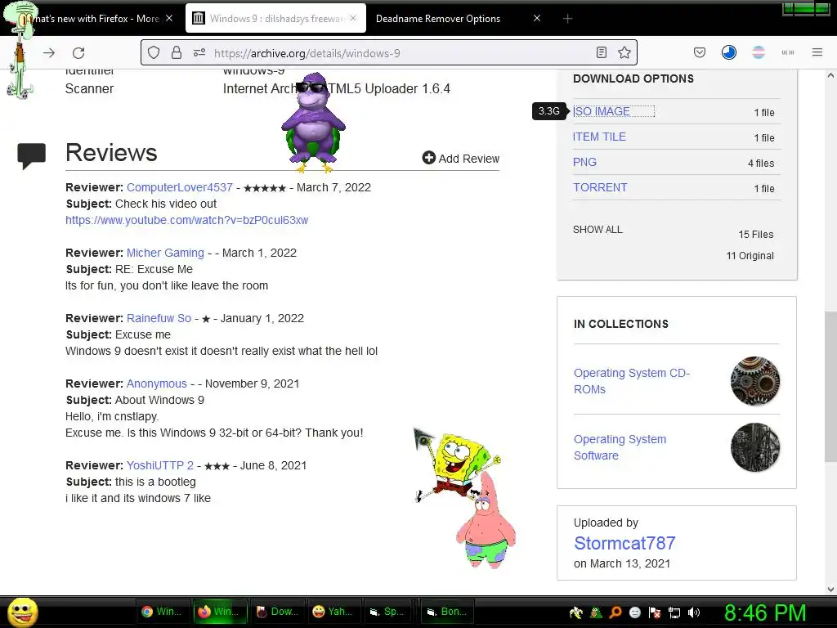Open uploader Stormcat787 profile
Viewport: 837px width, 628px height.
624,543
